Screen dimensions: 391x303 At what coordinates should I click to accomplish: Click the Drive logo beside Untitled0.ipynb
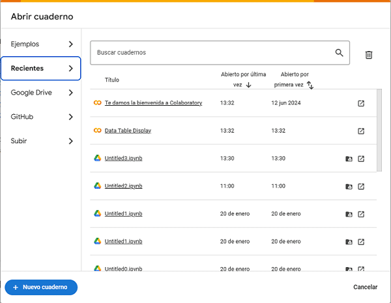coord(97,268)
